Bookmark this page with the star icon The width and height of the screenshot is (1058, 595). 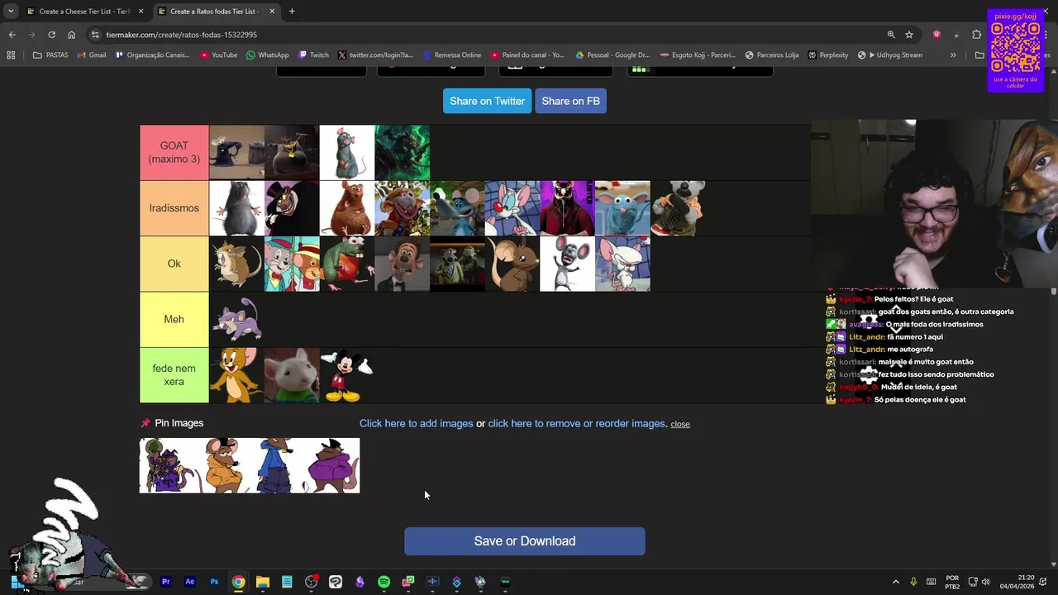coord(909,35)
